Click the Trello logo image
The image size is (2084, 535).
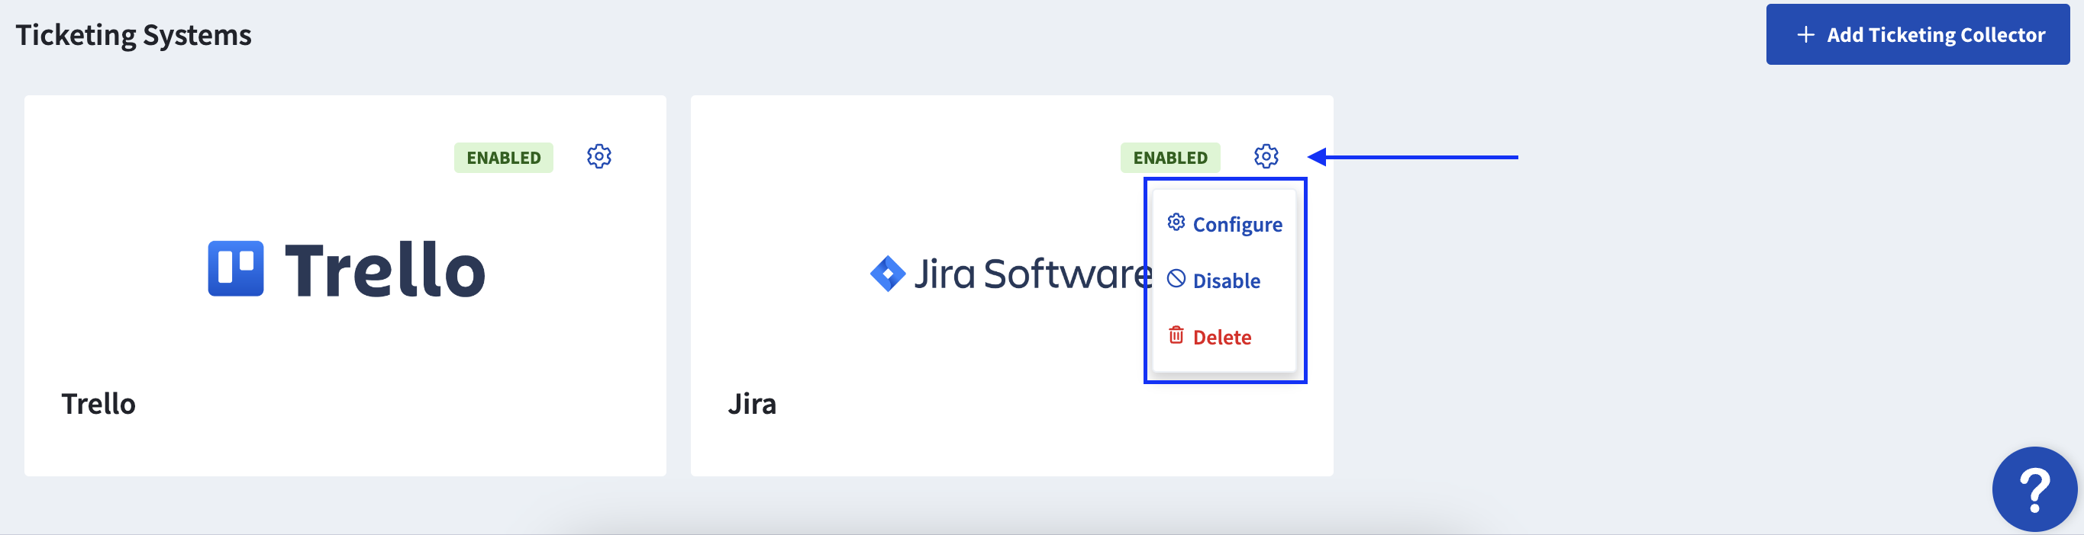[x=347, y=269]
